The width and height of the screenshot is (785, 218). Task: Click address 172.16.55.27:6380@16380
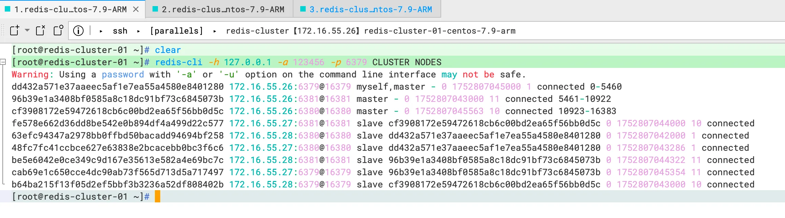click(290, 148)
